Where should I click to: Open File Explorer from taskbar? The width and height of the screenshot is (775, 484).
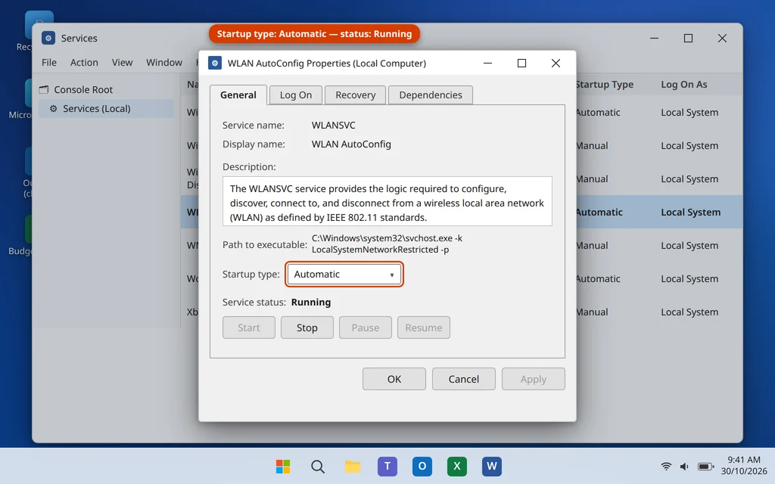point(353,466)
